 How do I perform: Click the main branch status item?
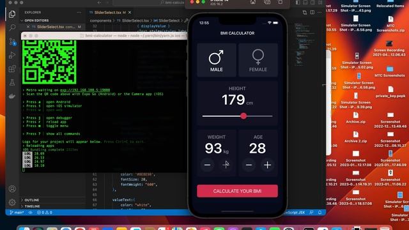17,213
